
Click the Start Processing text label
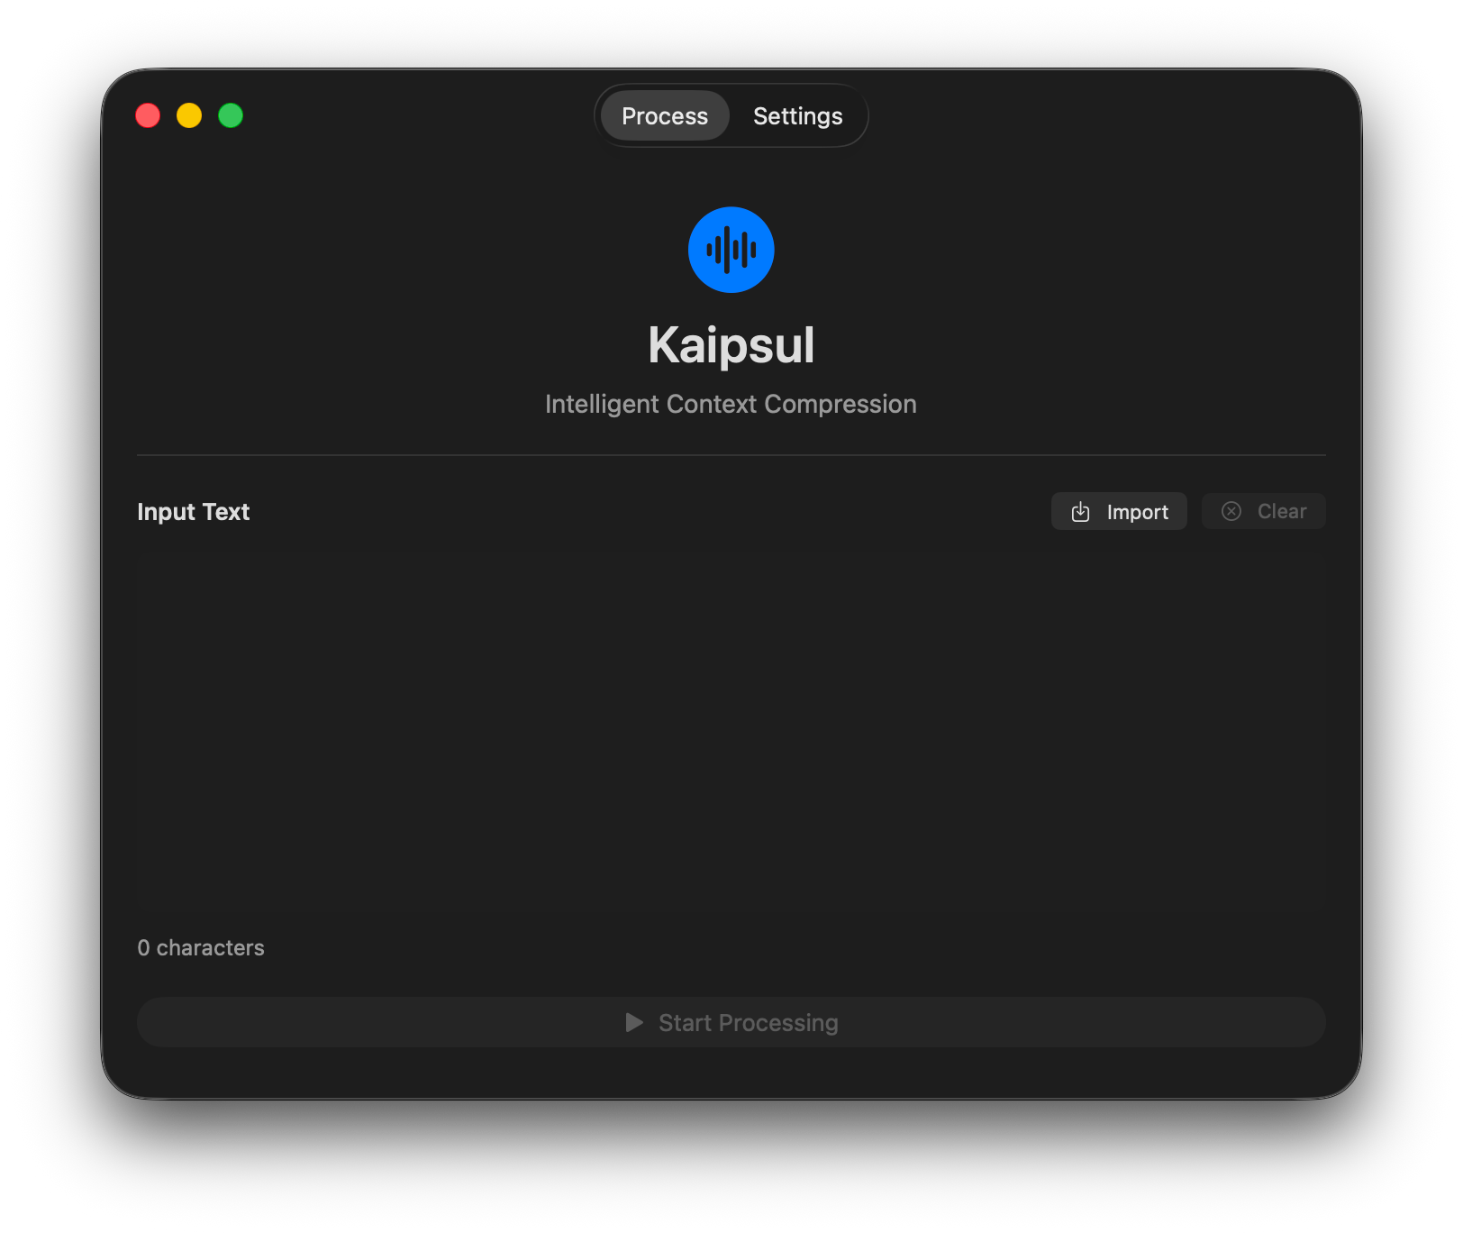click(x=748, y=1023)
